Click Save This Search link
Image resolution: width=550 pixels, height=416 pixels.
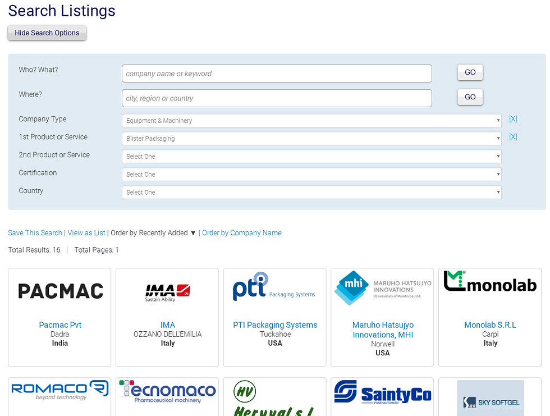(x=35, y=233)
